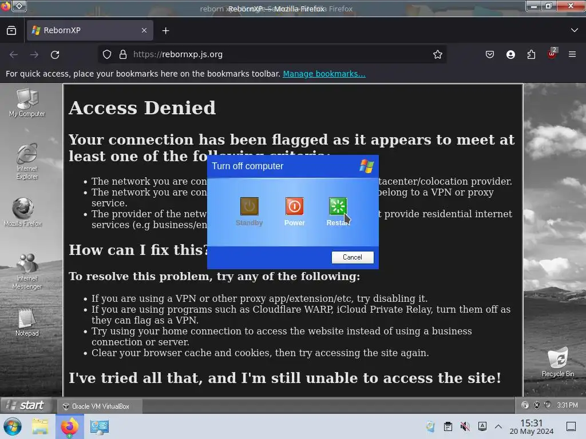Click the Access Denied heading
The image size is (586, 439).
coord(142,108)
